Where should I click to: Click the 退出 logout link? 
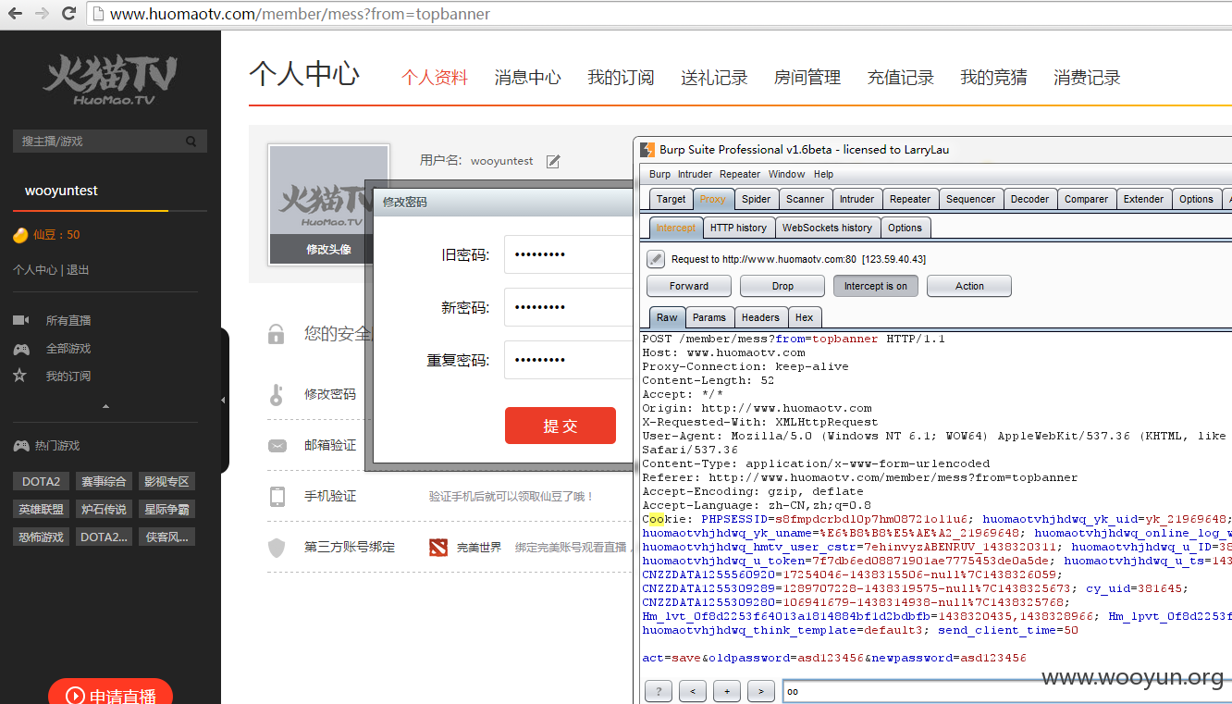click(78, 270)
